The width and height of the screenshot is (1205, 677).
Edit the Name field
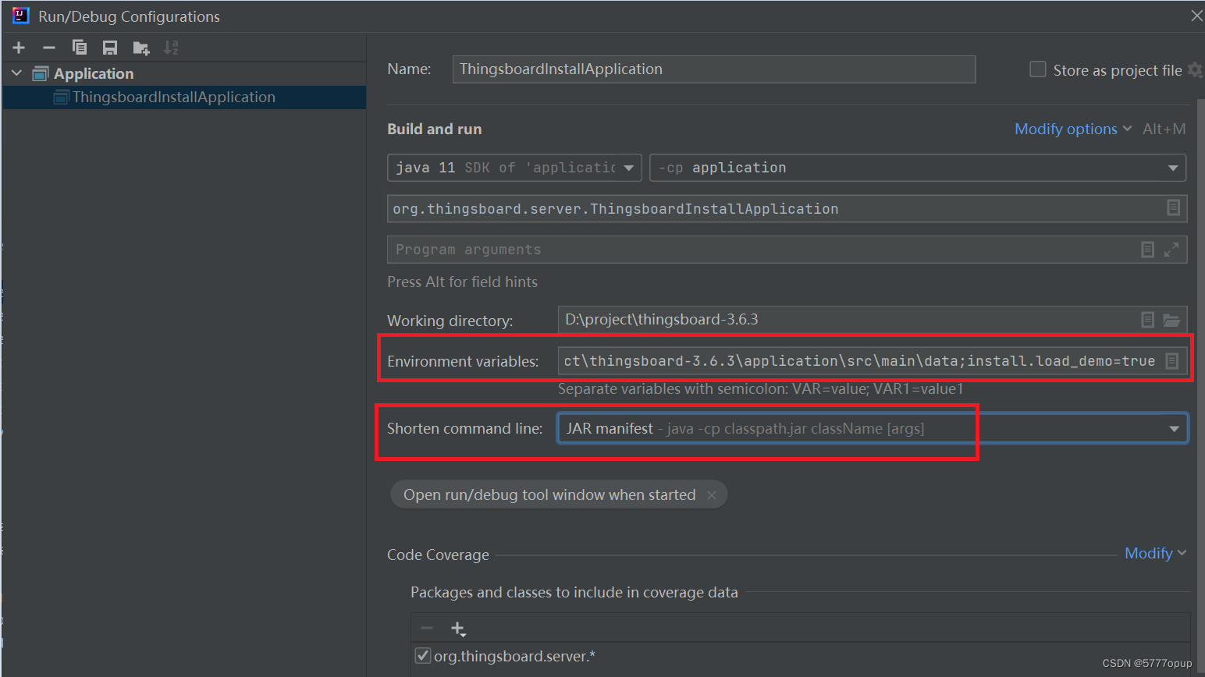(x=713, y=69)
